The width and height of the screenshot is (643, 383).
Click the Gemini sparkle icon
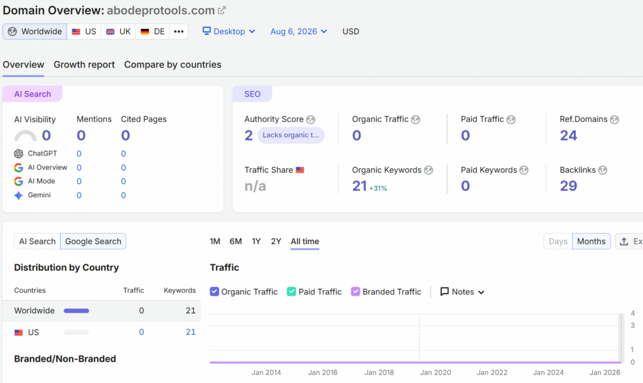pos(18,196)
